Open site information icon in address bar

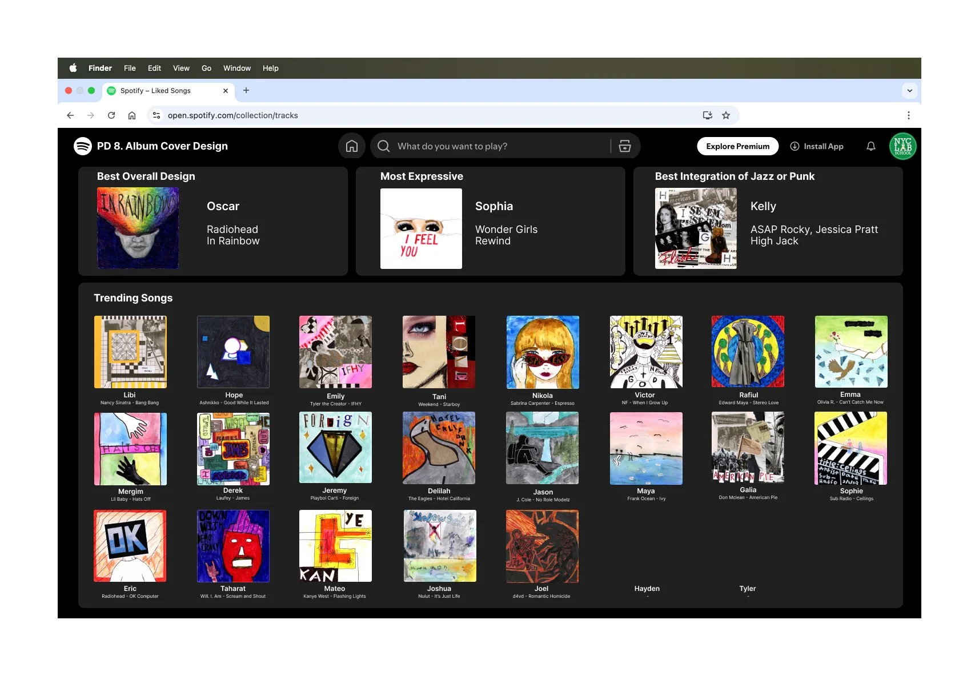157,115
